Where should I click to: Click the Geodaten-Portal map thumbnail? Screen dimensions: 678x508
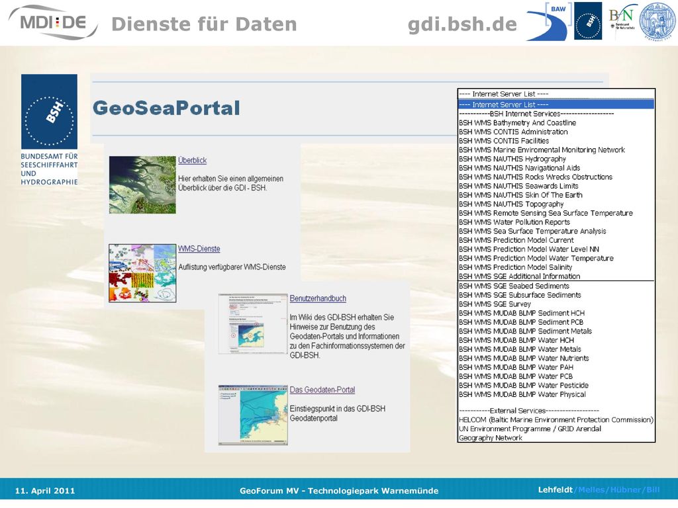(x=253, y=415)
